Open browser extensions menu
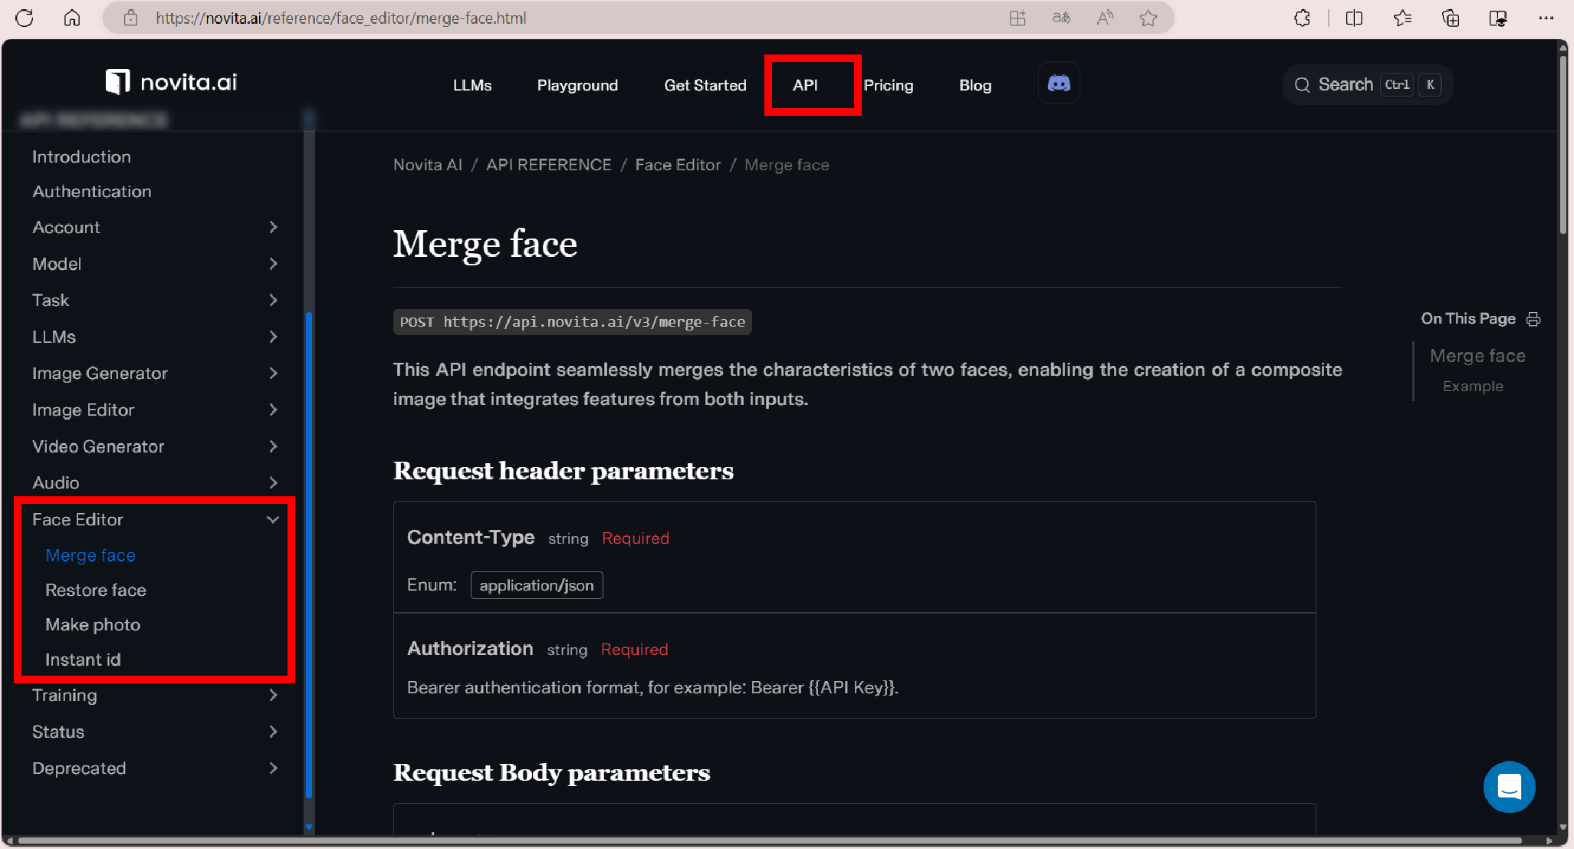Screen dimensions: 1574x849 [x=1302, y=18]
